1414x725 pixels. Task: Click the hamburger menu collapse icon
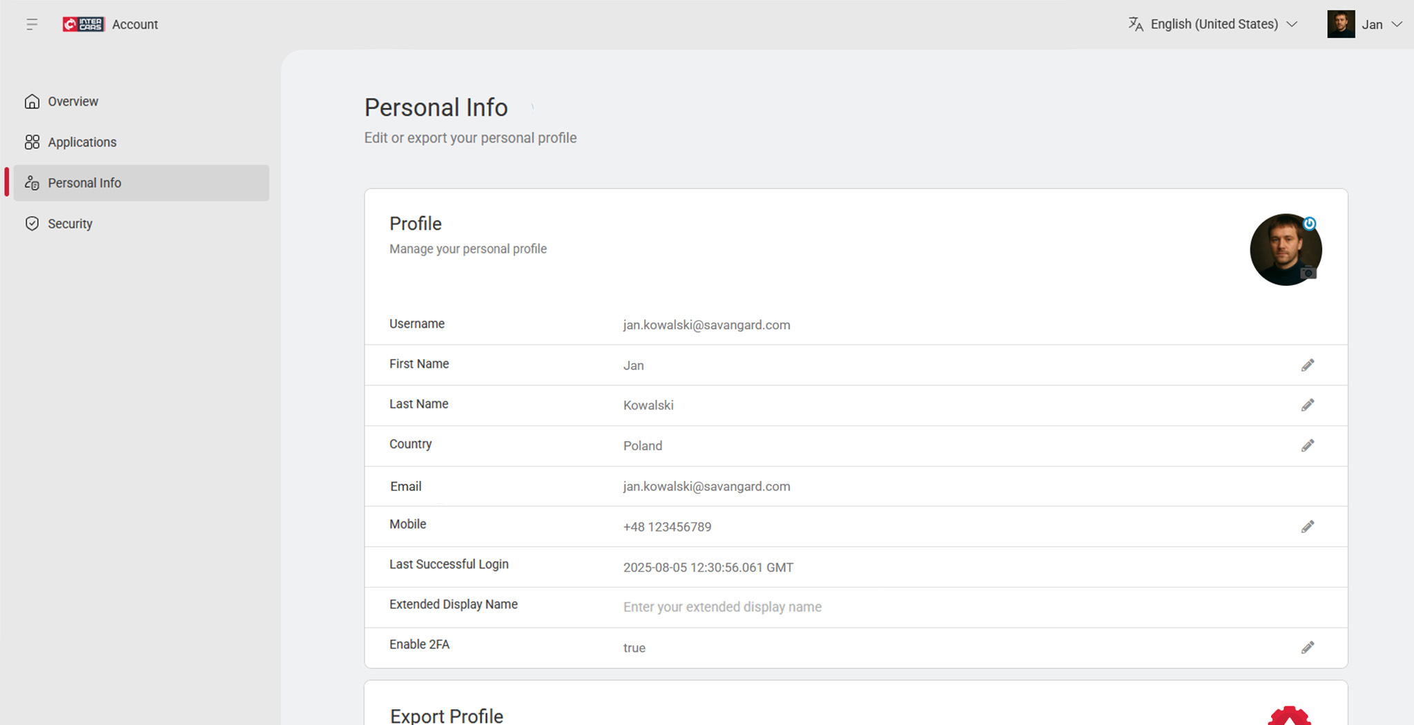pos(32,25)
